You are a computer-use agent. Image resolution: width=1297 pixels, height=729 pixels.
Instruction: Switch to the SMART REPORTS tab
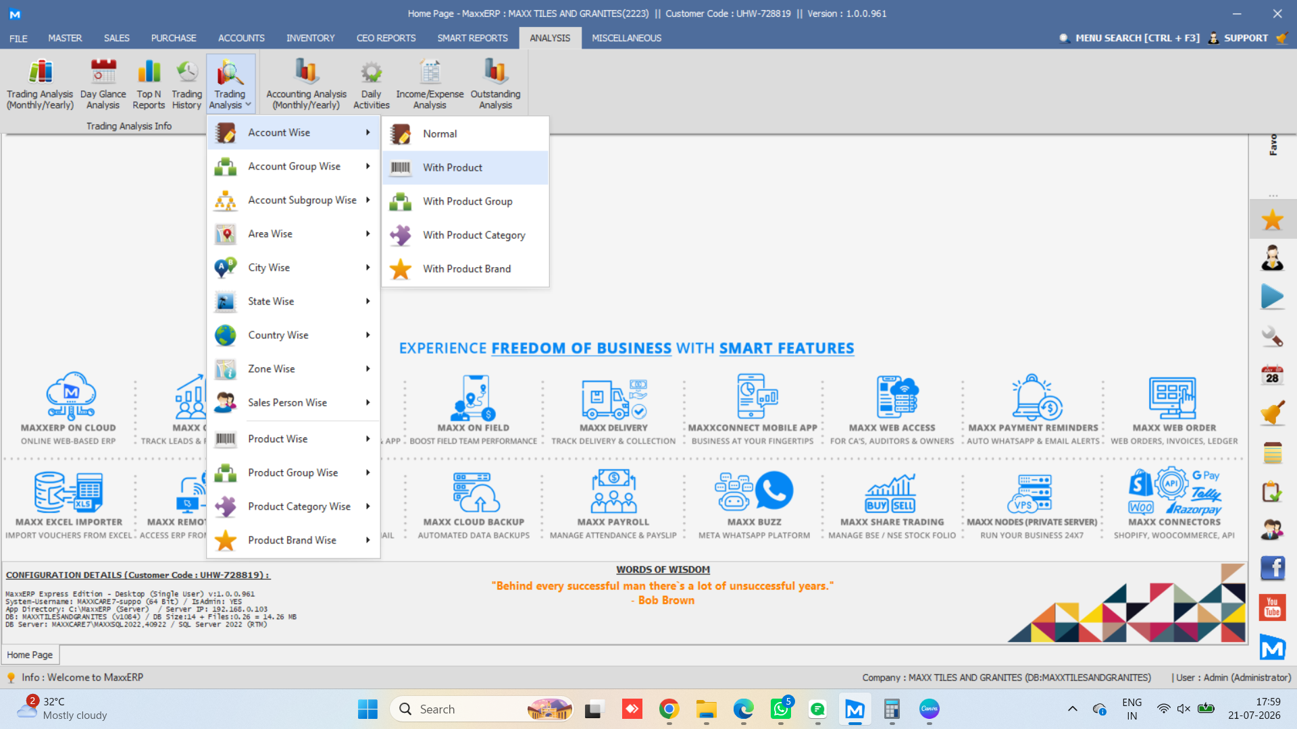click(x=472, y=38)
